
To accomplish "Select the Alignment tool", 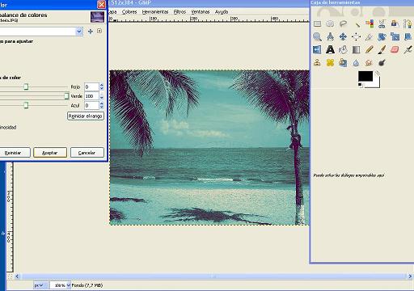I will tap(356, 36).
